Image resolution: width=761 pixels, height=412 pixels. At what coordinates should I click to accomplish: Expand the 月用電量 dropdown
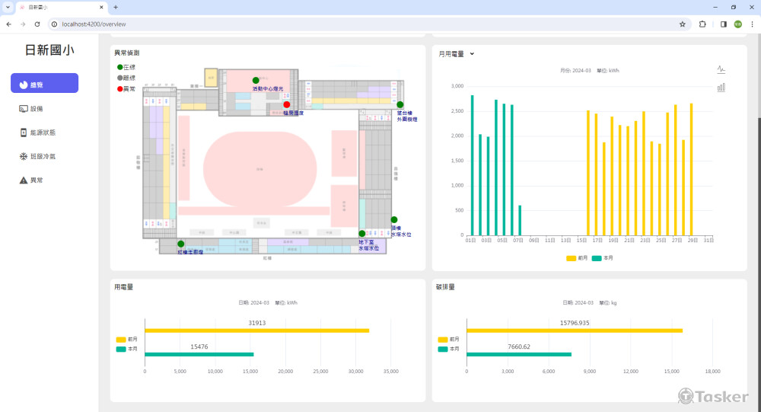coord(472,54)
